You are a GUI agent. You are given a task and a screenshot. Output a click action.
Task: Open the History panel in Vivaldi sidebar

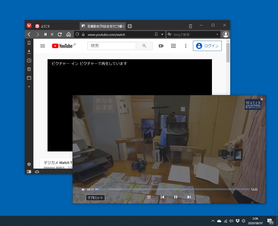click(29, 60)
